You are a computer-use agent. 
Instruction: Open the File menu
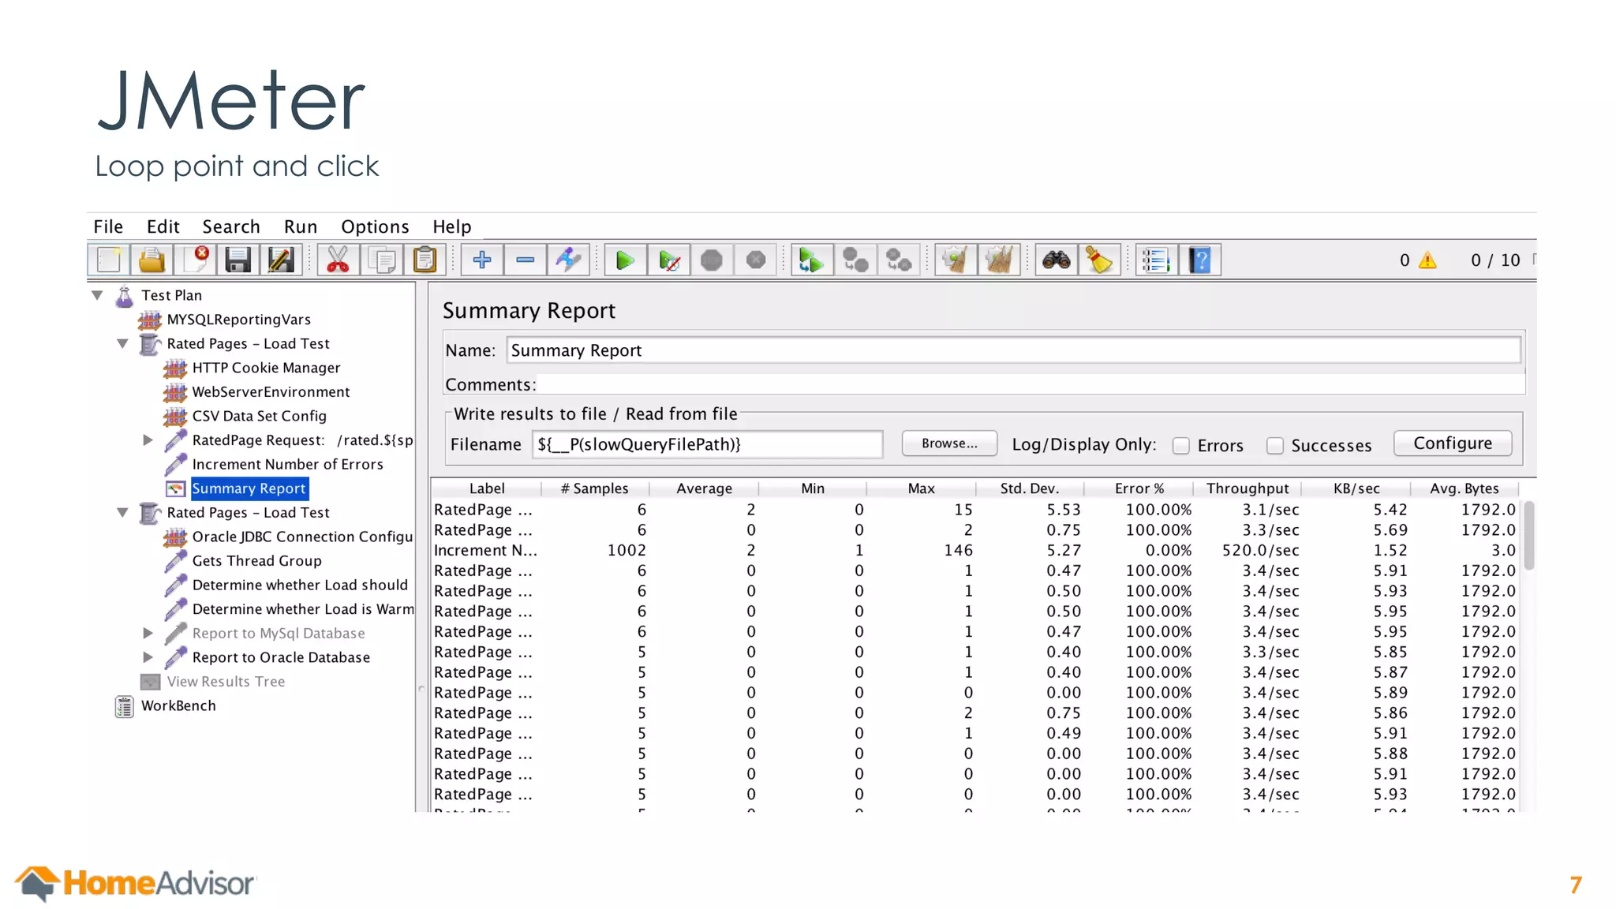[108, 226]
